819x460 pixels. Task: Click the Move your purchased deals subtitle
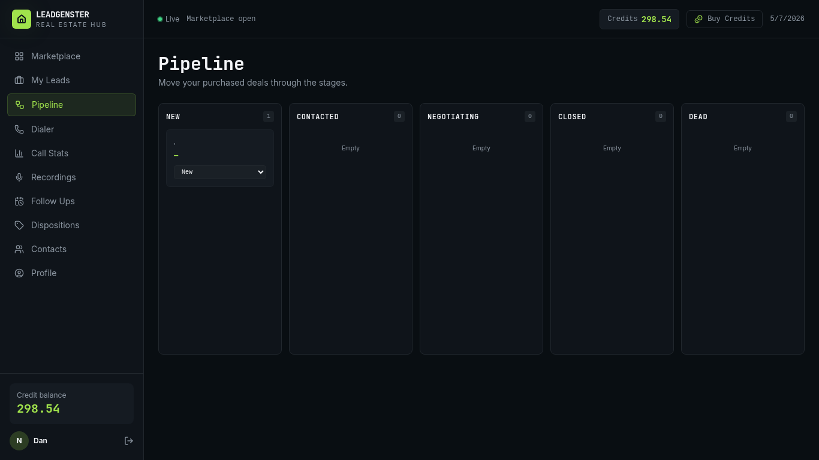coord(253,83)
